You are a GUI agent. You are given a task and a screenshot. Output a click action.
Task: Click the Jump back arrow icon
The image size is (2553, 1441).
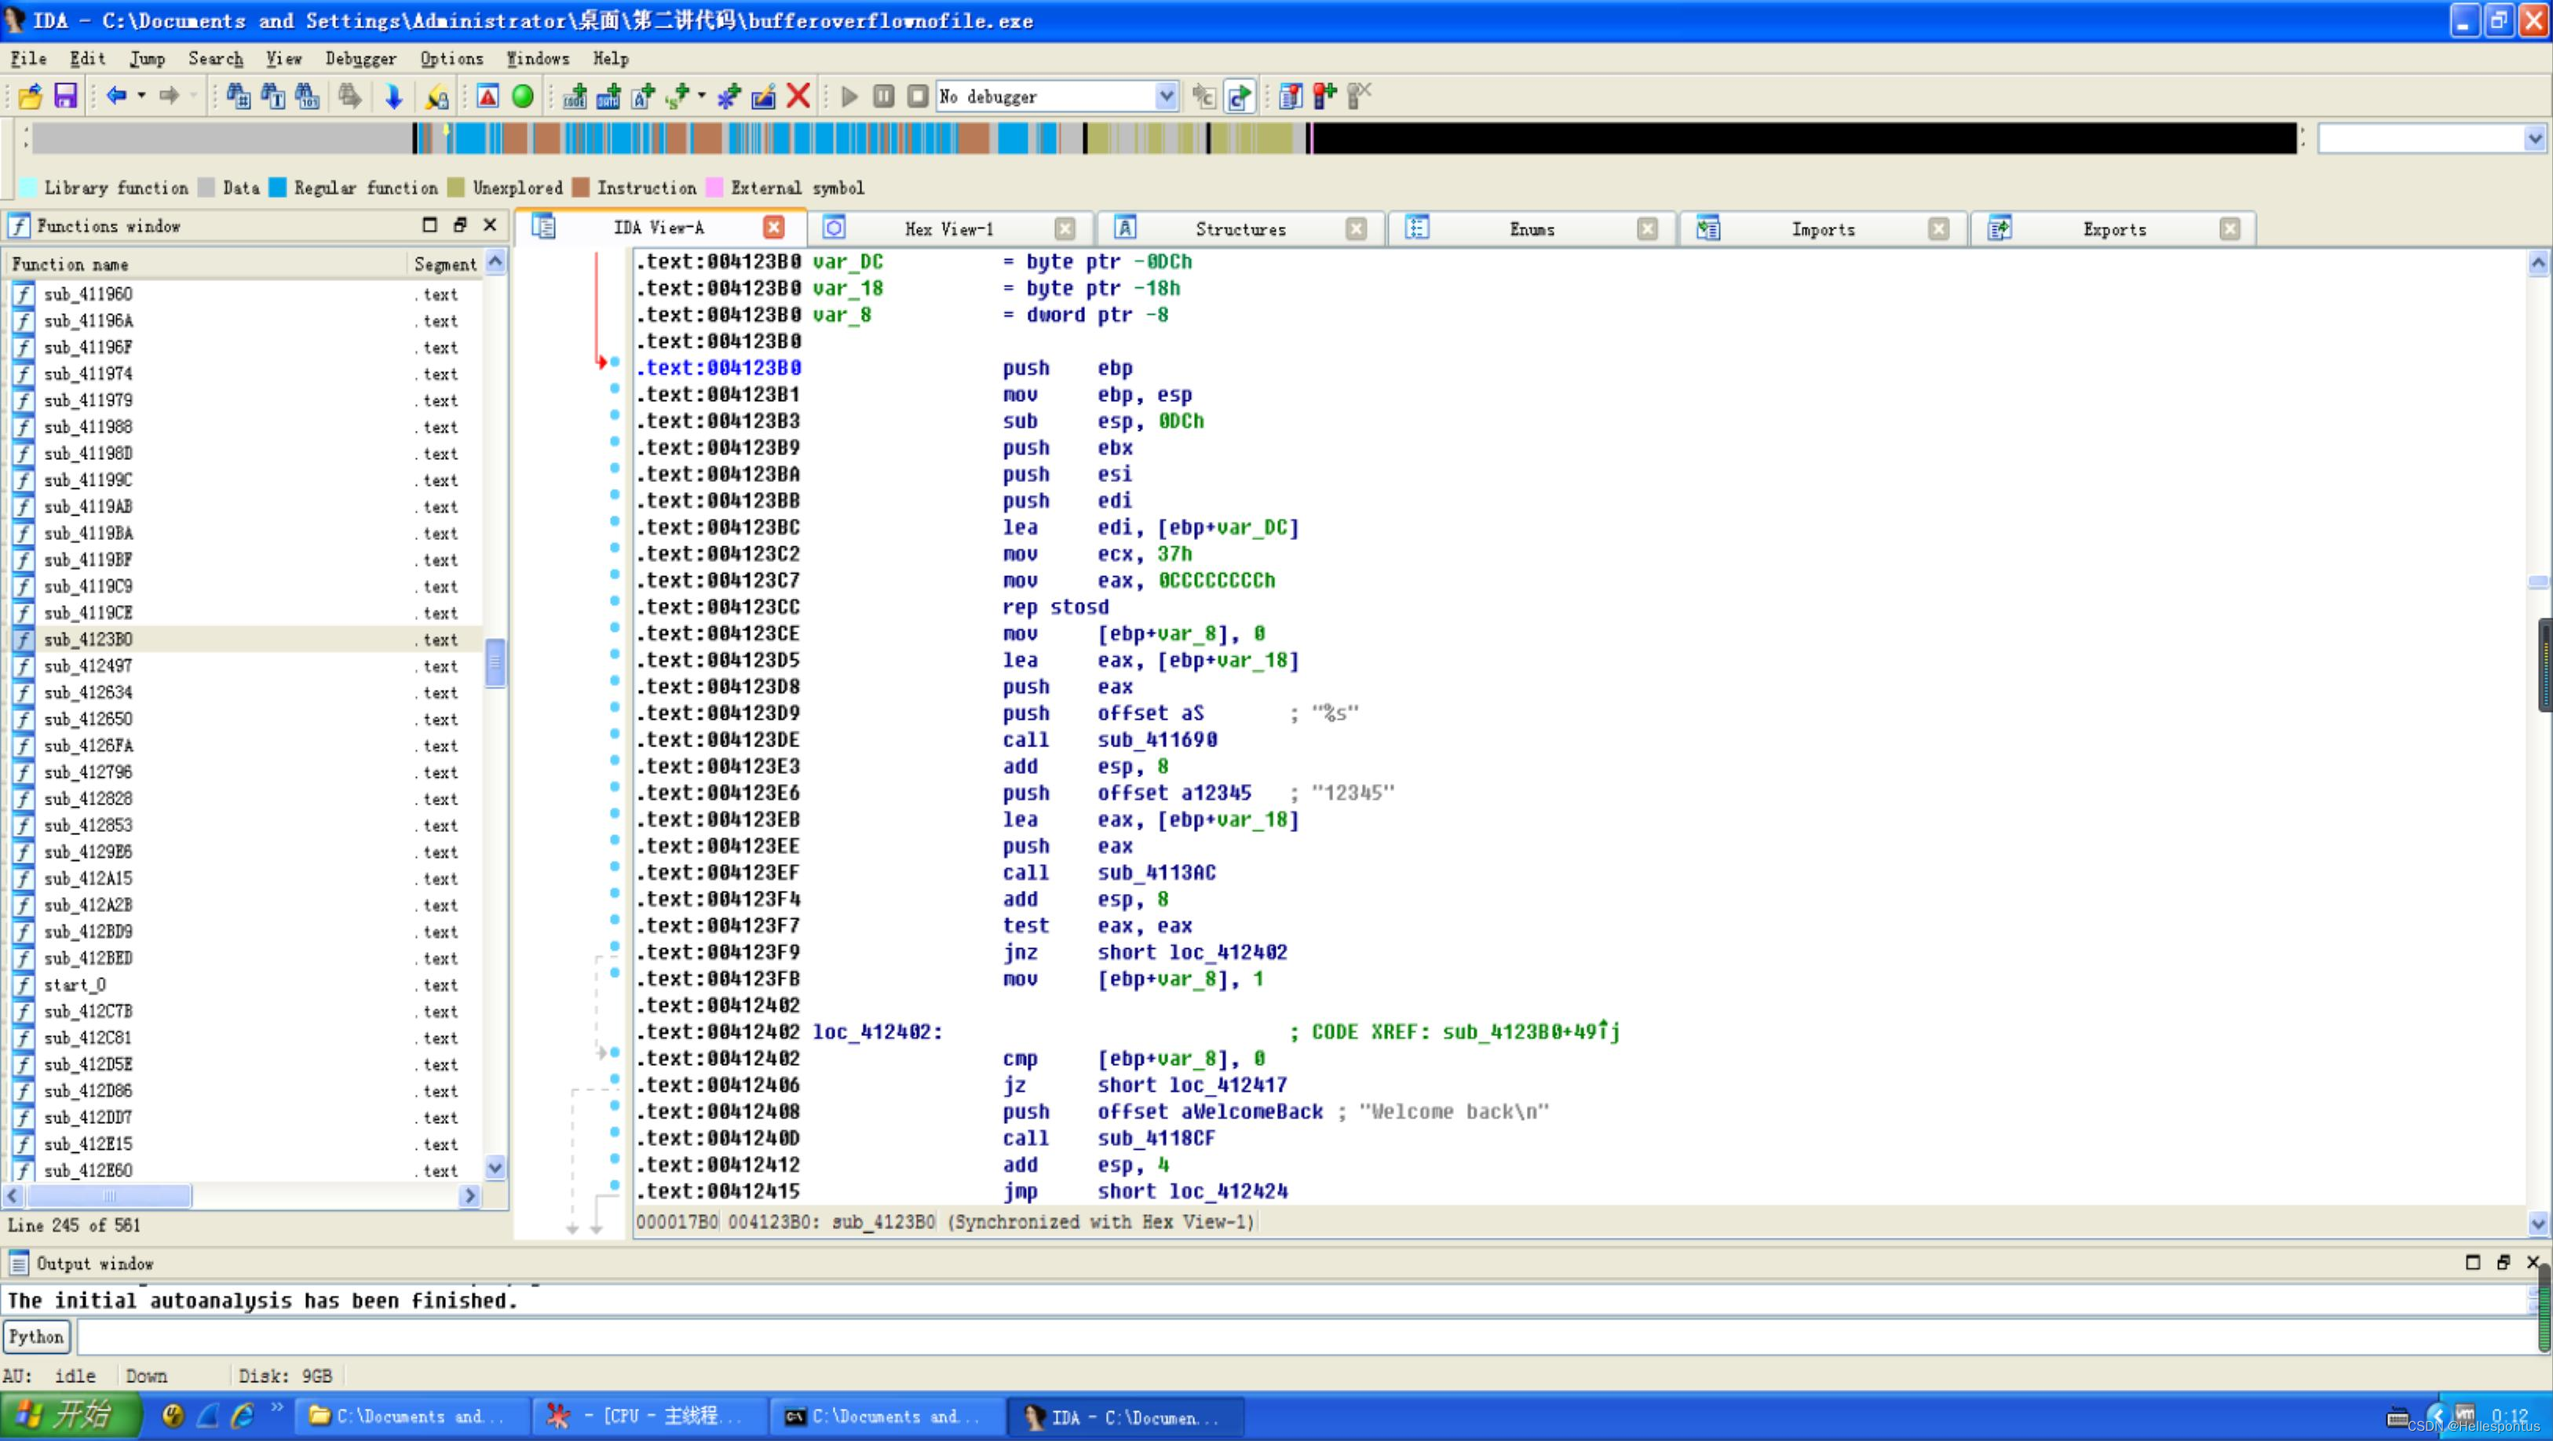[116, 96]
